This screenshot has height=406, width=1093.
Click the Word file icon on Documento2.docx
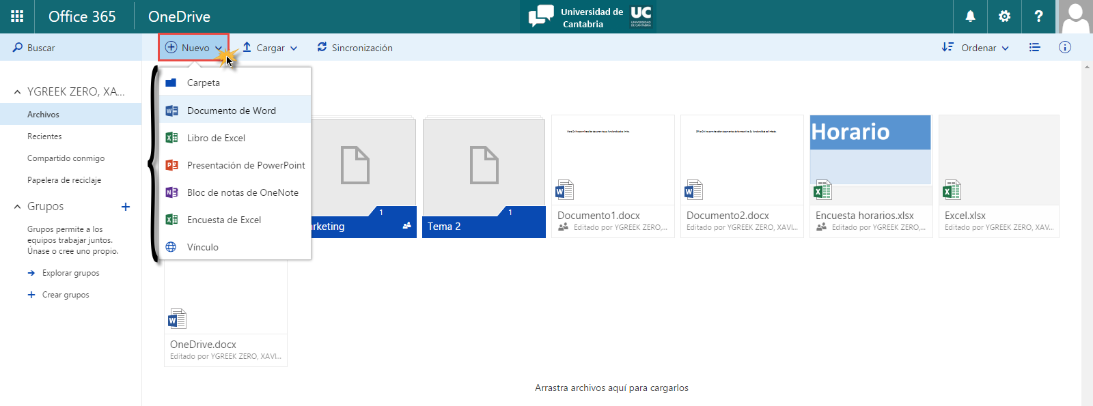[x=693, y=190]
